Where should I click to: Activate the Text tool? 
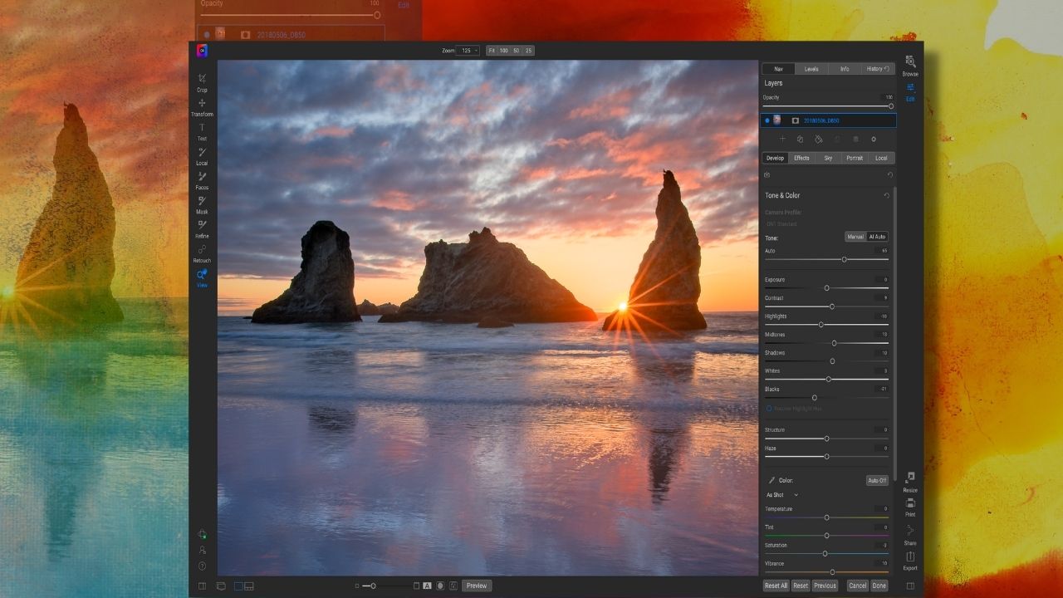pyautogui.click(x=202, y=130)
